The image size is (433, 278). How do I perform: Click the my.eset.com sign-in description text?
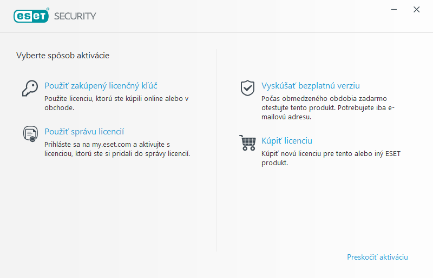click(x=117, y=149)
